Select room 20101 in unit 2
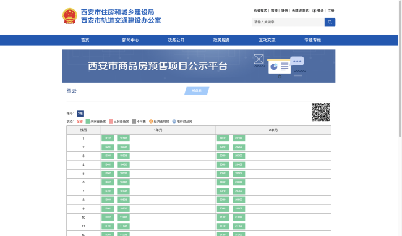Image resolution: width=402 pixels, height=236 pixels. [x=223, y=138]
